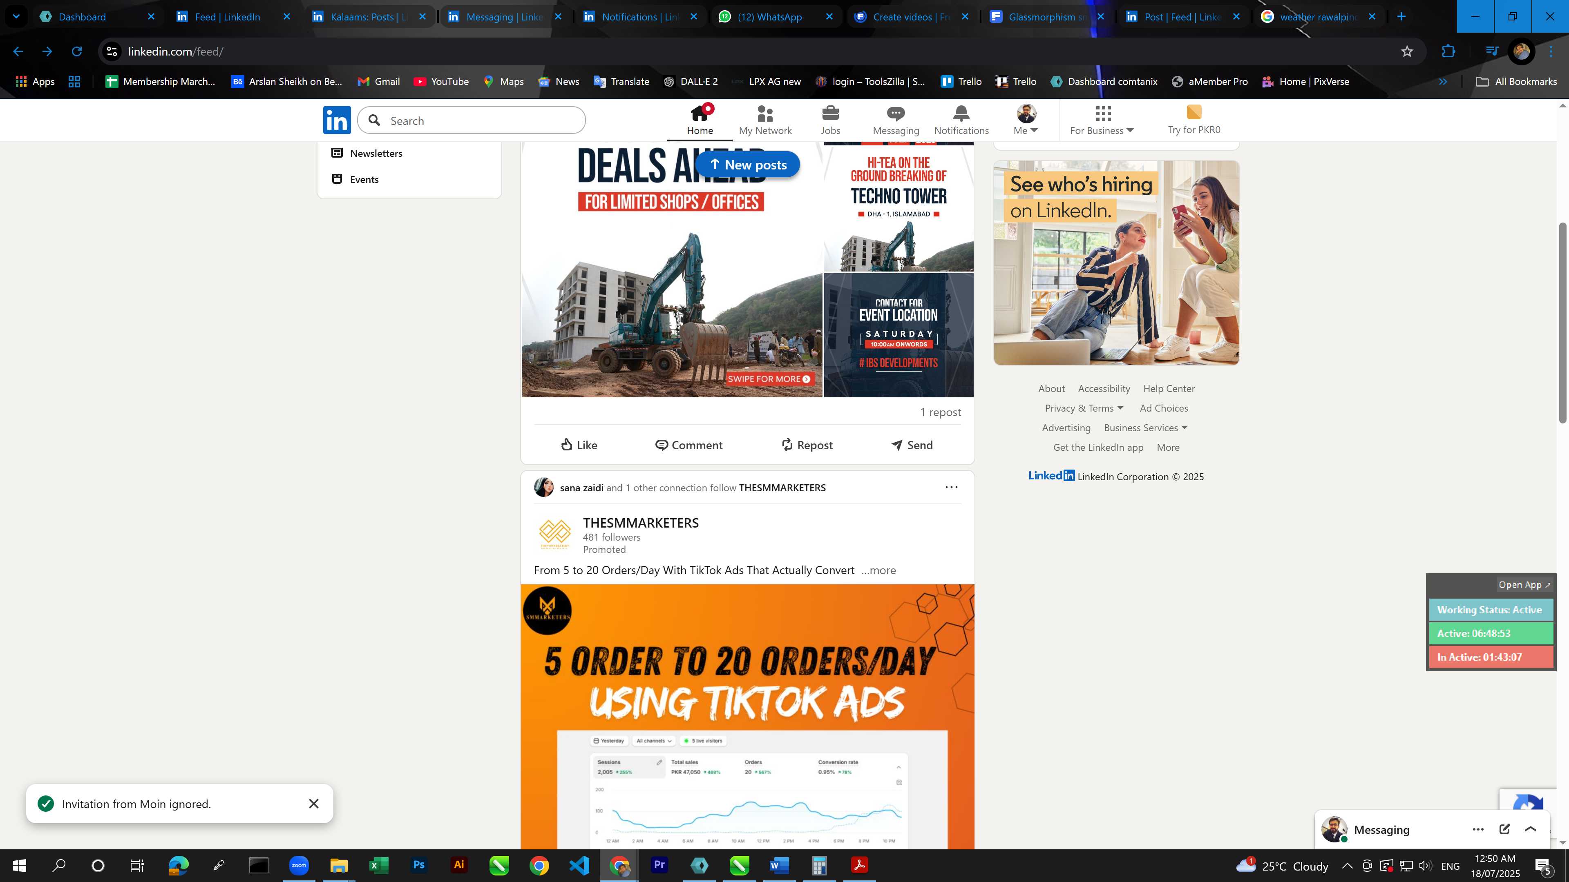This screenshot has height=882, width=1569.
Task: Open the Home feed icon
Action: click(x=700, y=120)
